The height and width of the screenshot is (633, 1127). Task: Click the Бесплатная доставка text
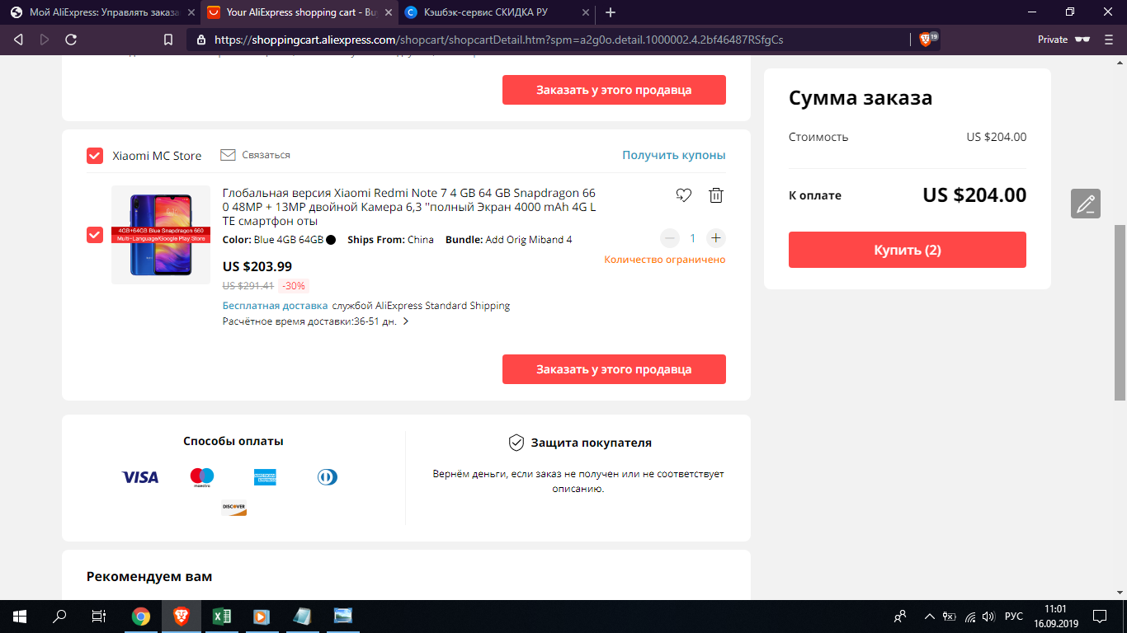coord(275,306)
